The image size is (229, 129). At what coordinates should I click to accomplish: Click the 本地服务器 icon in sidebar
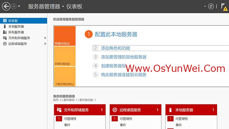tap(5, 26)
